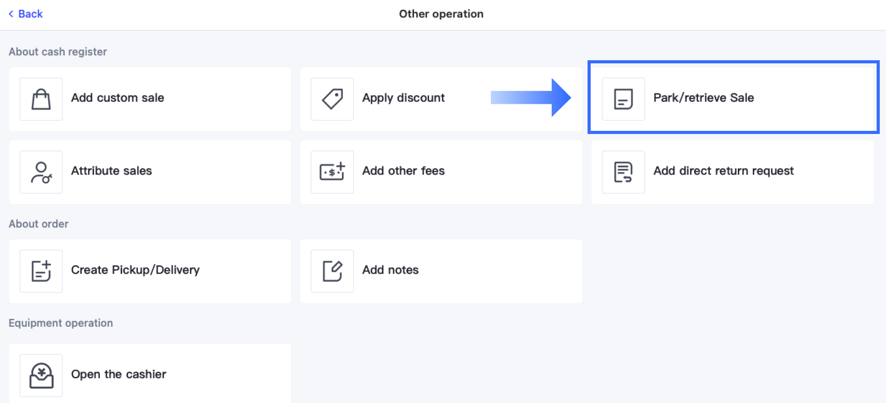Click the Park/retrieve Sale document icon
This screenshot has height=403, width=886.
coord(623,99)
